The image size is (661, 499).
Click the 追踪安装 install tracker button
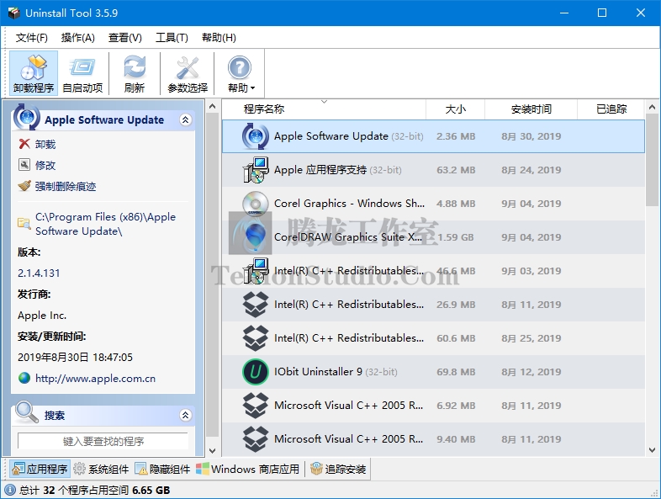tap(338, 469)
